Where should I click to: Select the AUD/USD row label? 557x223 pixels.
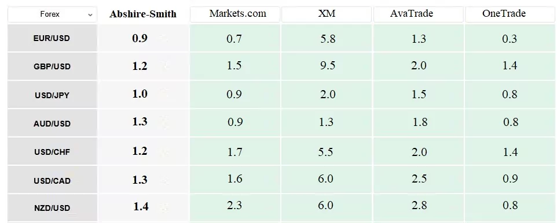pyautogui.click(x=52, y=124)
